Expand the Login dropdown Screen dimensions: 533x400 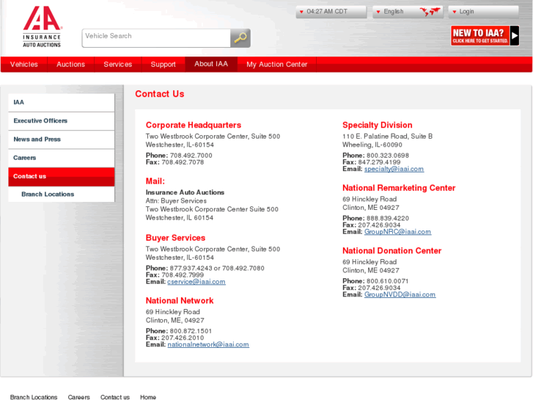pos(483,12)
